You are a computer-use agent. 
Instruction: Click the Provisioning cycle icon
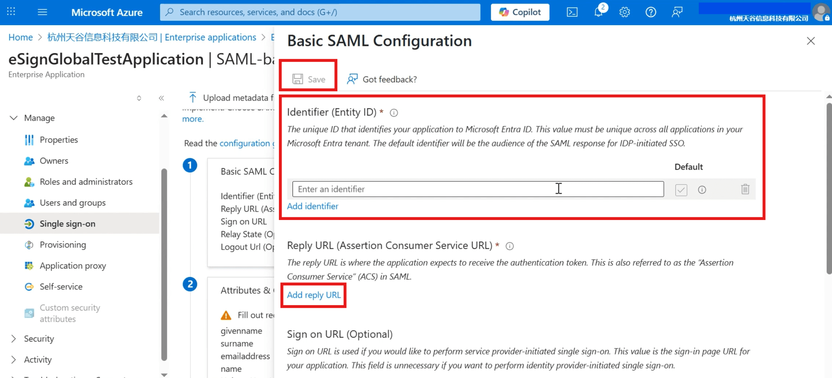(29, 245)
